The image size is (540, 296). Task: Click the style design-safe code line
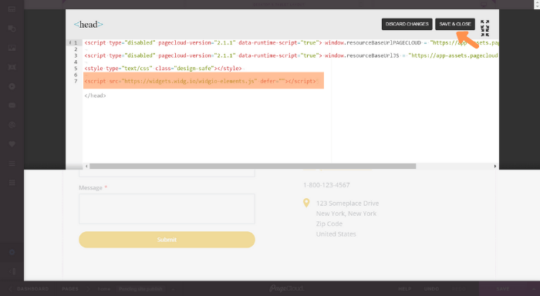163,68
